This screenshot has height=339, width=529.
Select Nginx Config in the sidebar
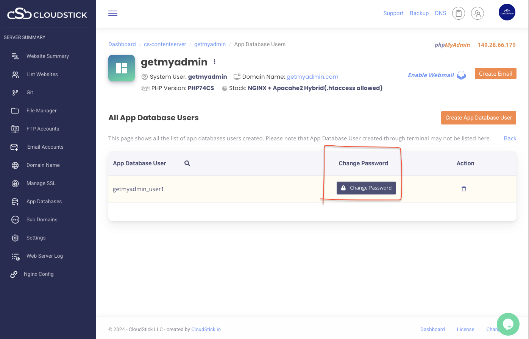[39, 274]
